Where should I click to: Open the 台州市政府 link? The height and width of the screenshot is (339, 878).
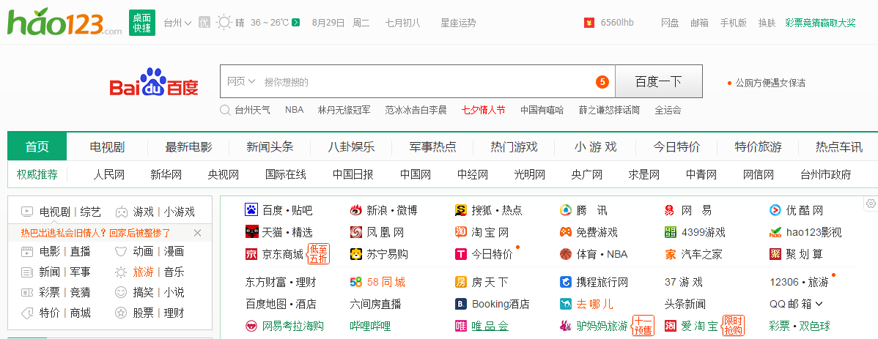pos(826,174)
